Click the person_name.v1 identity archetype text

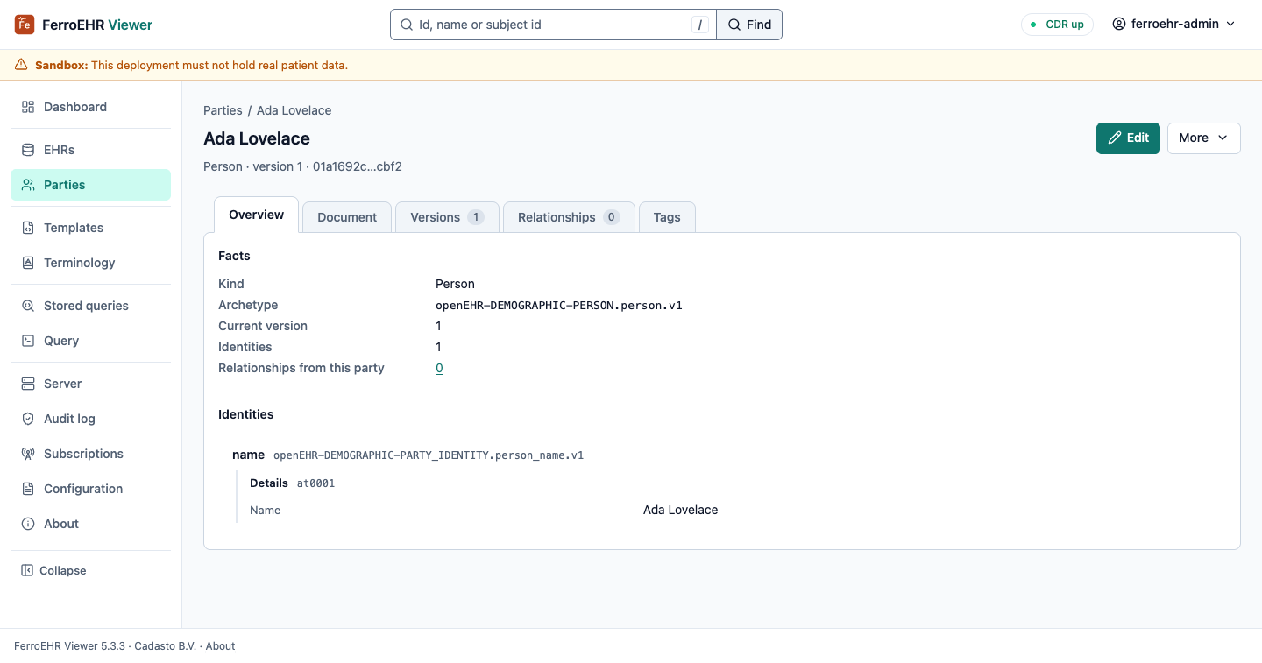coord(429,455)
